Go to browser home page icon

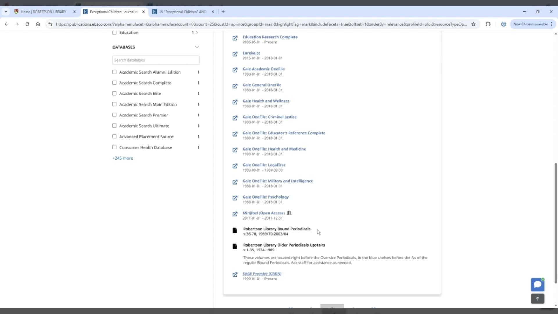pos(38,24)
